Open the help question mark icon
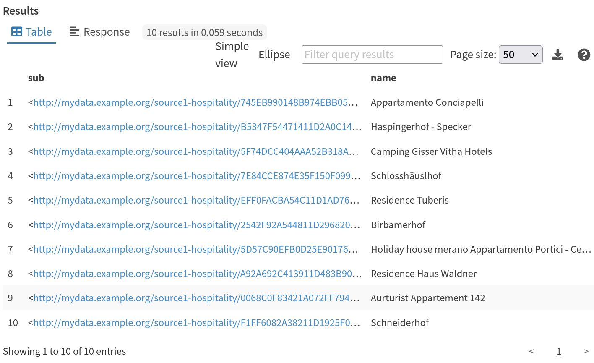Viewport: 594px width, 363px height. [x=584, y=55]
